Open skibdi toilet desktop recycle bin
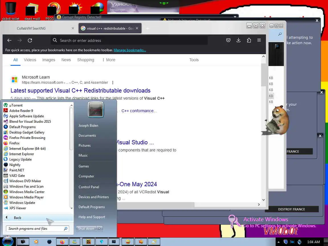This screenshot has height=246, width=328. click(x=11, y=11)
